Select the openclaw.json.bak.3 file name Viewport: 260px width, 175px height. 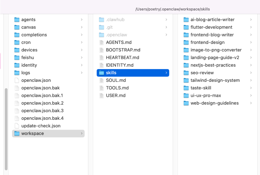click(x=42, y=111)
